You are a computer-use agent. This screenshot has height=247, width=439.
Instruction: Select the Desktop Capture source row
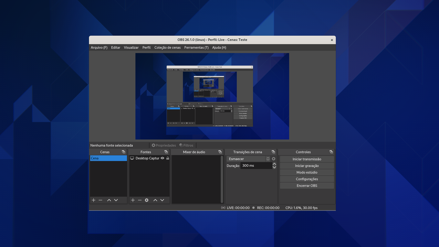tap(149, 158)
